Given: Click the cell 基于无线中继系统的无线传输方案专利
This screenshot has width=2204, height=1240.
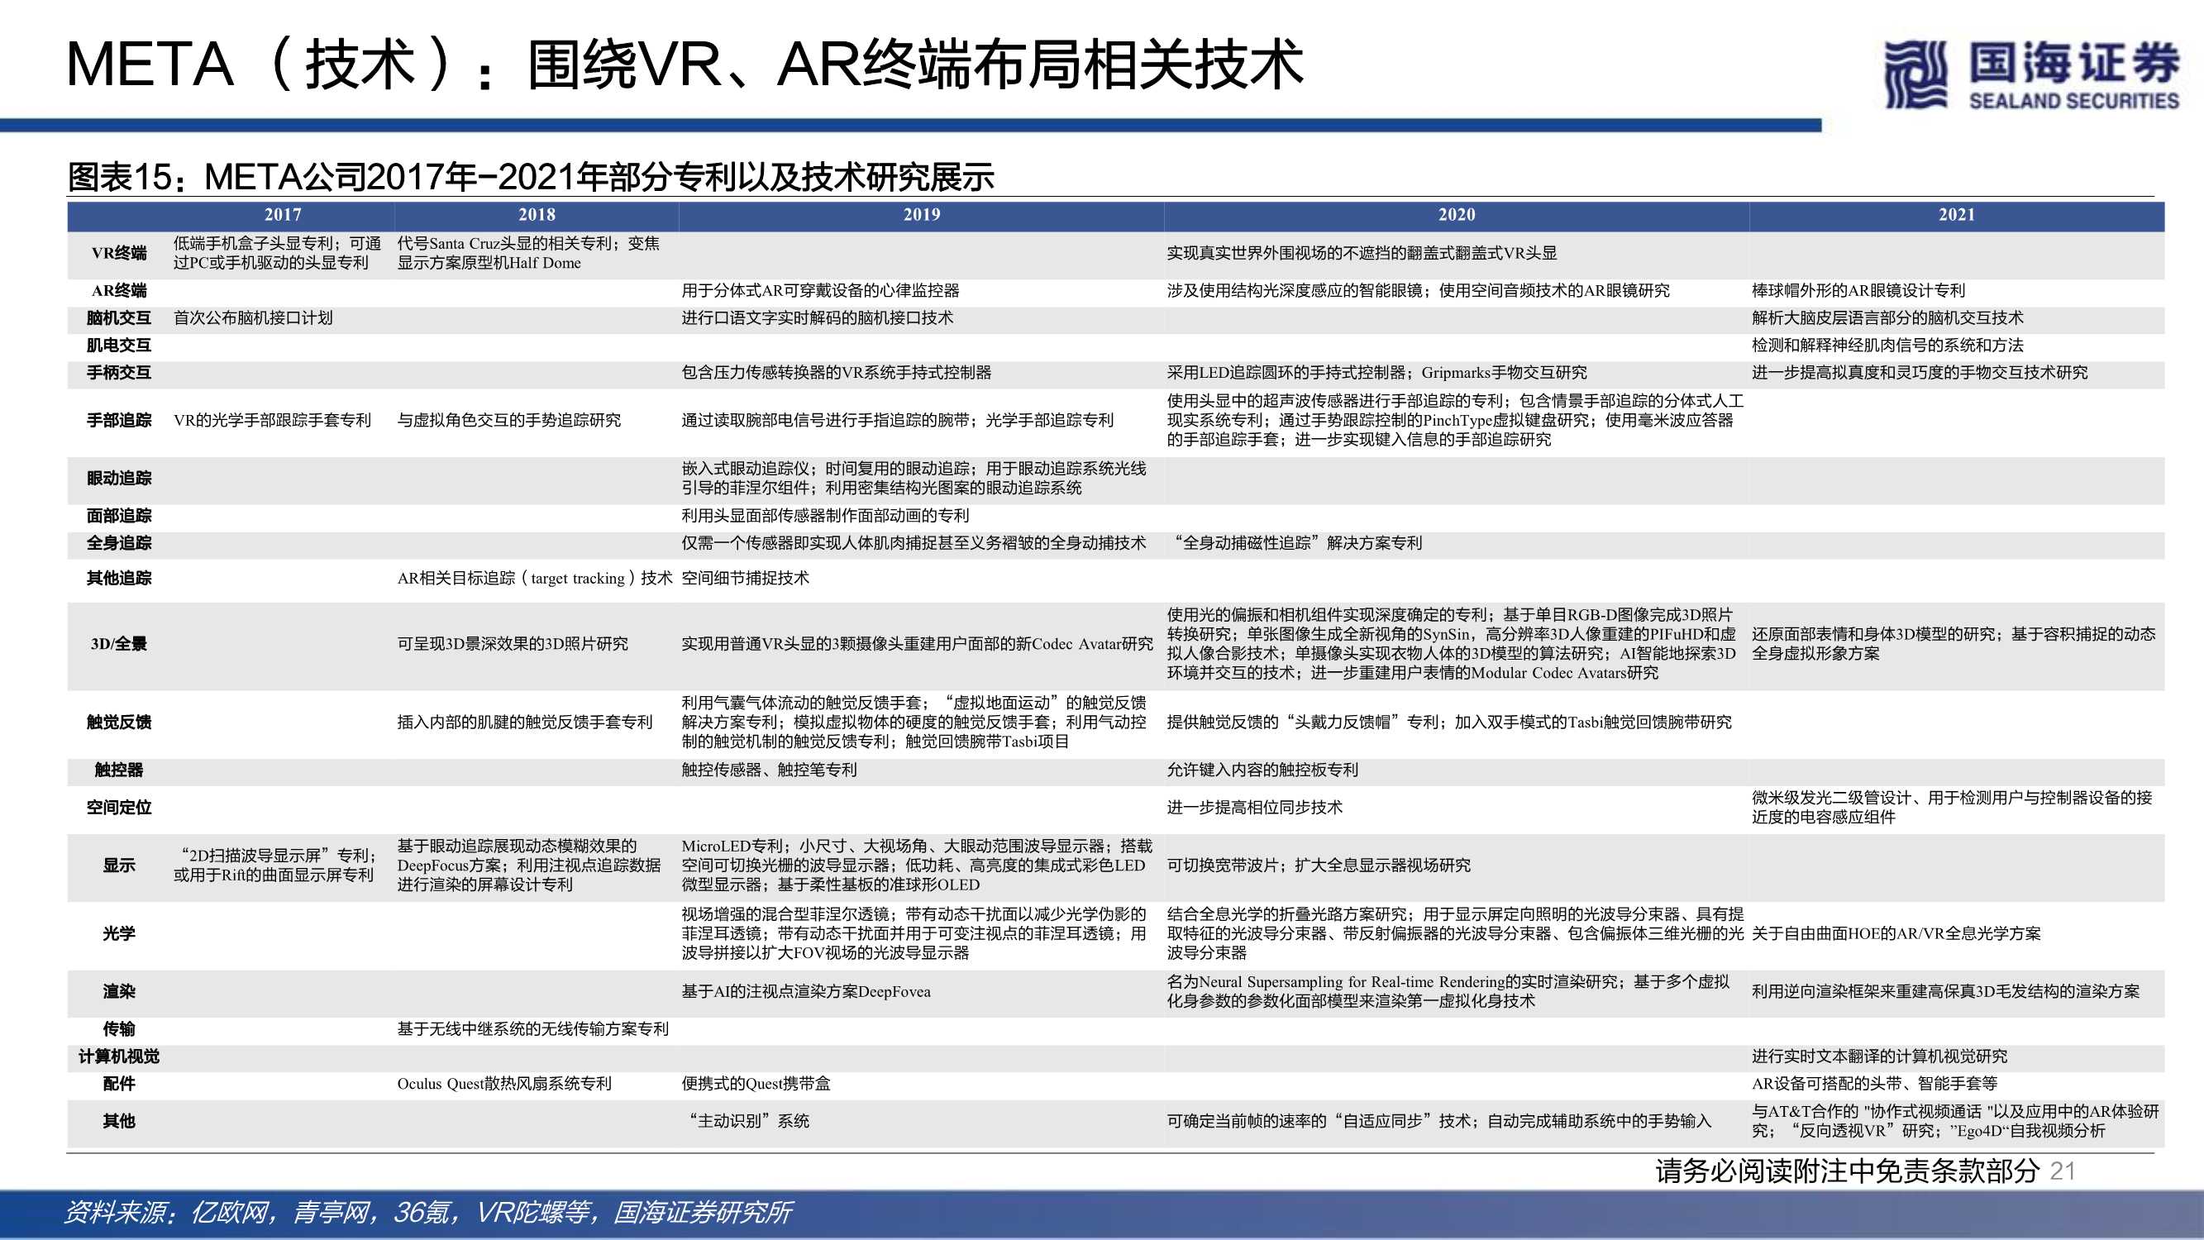Looking at the screenshot, I should (x=533, y=1029).
